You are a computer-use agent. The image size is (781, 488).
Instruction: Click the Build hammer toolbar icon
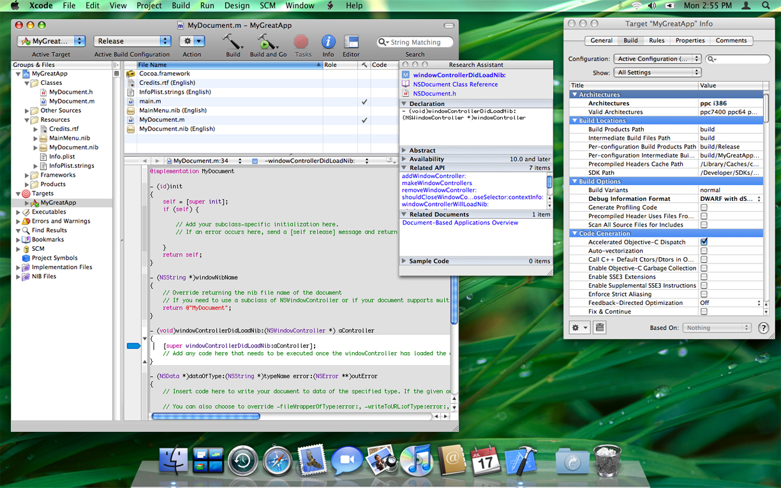[x=233, y=41]
